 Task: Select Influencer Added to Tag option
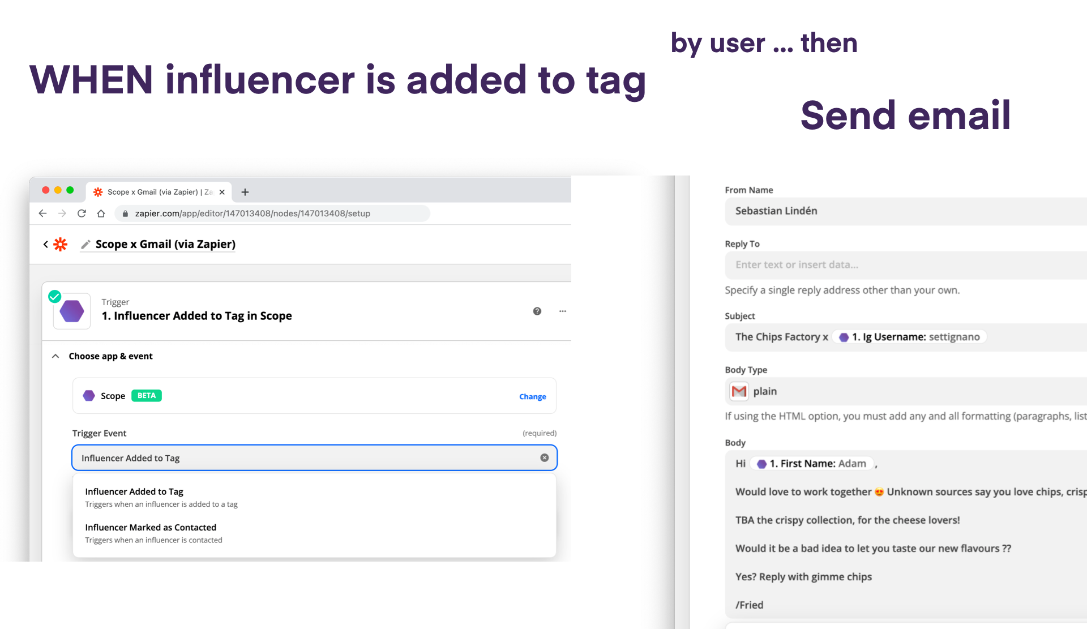click(314, 497)
